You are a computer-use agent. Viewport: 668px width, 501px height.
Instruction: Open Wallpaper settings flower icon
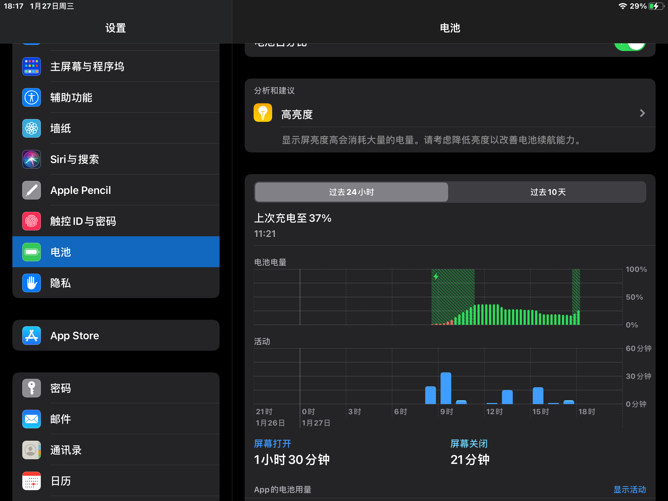32,128
